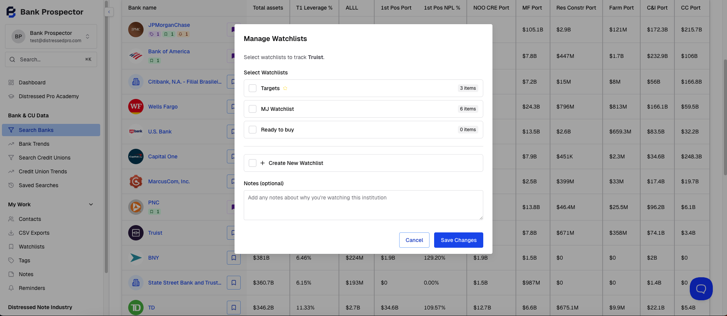Viewport: 727px width, 316px height.
Task: Select Search Banks in sidebar
Action: [51, 130]
